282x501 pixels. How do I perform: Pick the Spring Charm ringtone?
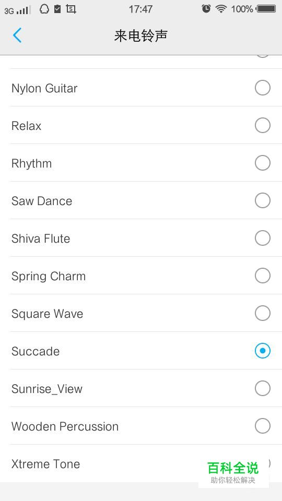point(146,276)
